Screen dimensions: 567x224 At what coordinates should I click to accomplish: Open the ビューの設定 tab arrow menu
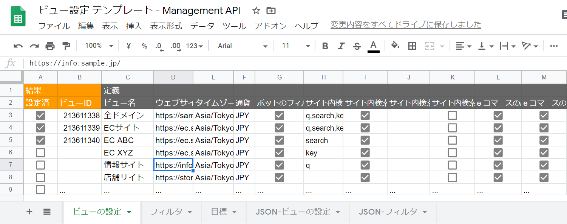(x=129, y=212)
